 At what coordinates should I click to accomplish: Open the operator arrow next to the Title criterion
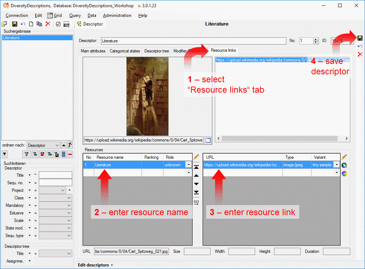29,175
